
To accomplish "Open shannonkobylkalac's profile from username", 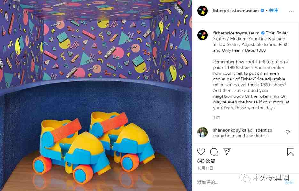I will (x=232, y=130).
